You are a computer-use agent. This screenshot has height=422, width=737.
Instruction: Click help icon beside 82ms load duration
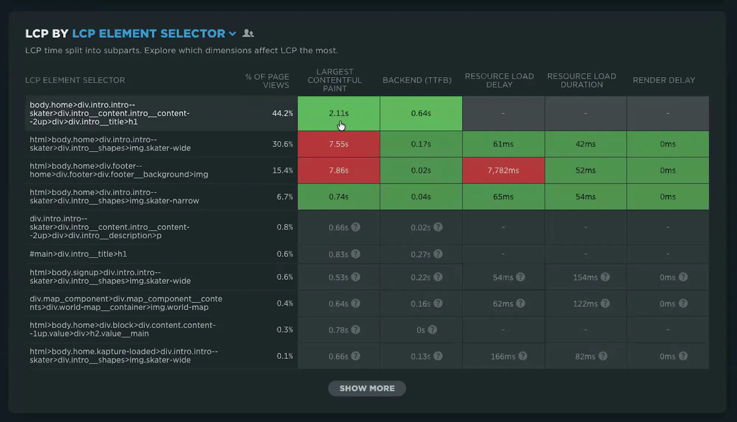tap(603, 356)
